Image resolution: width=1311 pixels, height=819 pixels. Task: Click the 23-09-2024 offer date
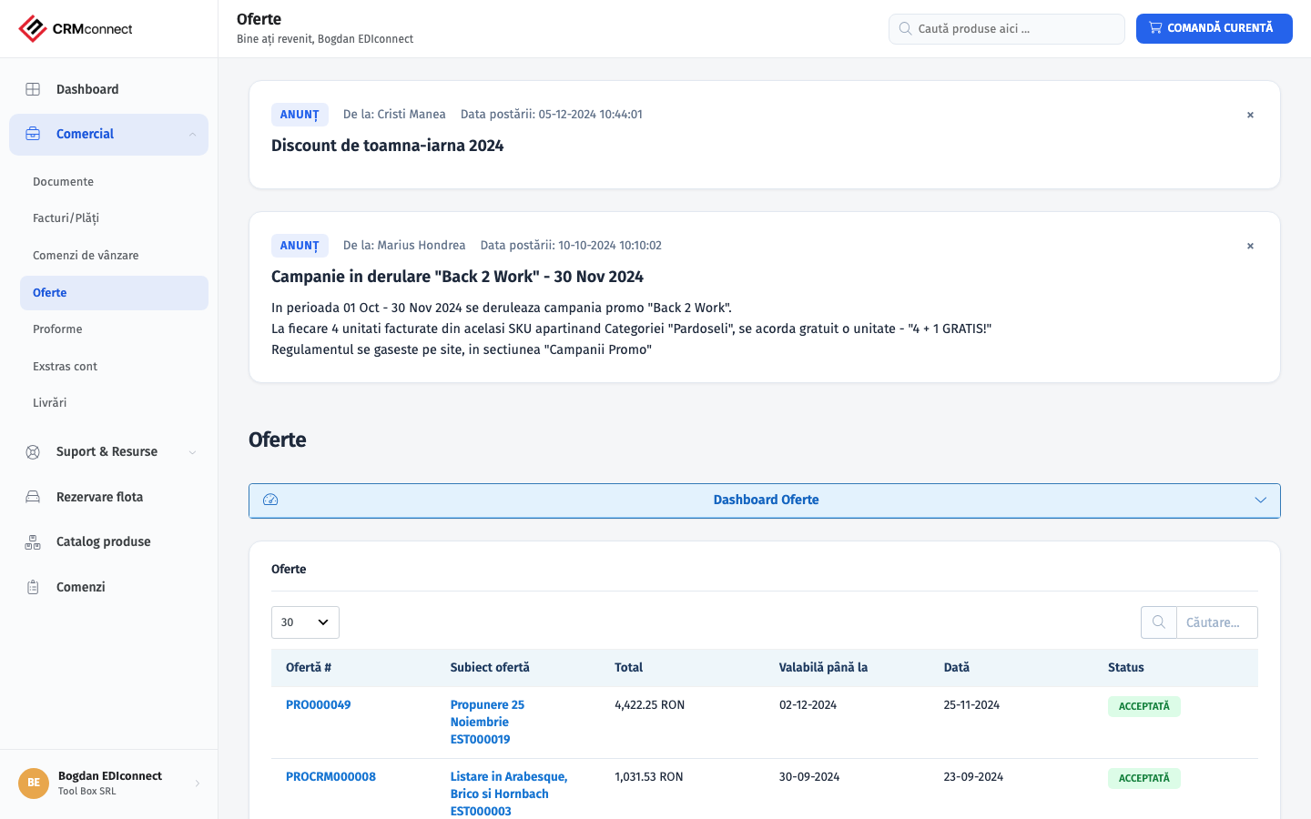973,777
